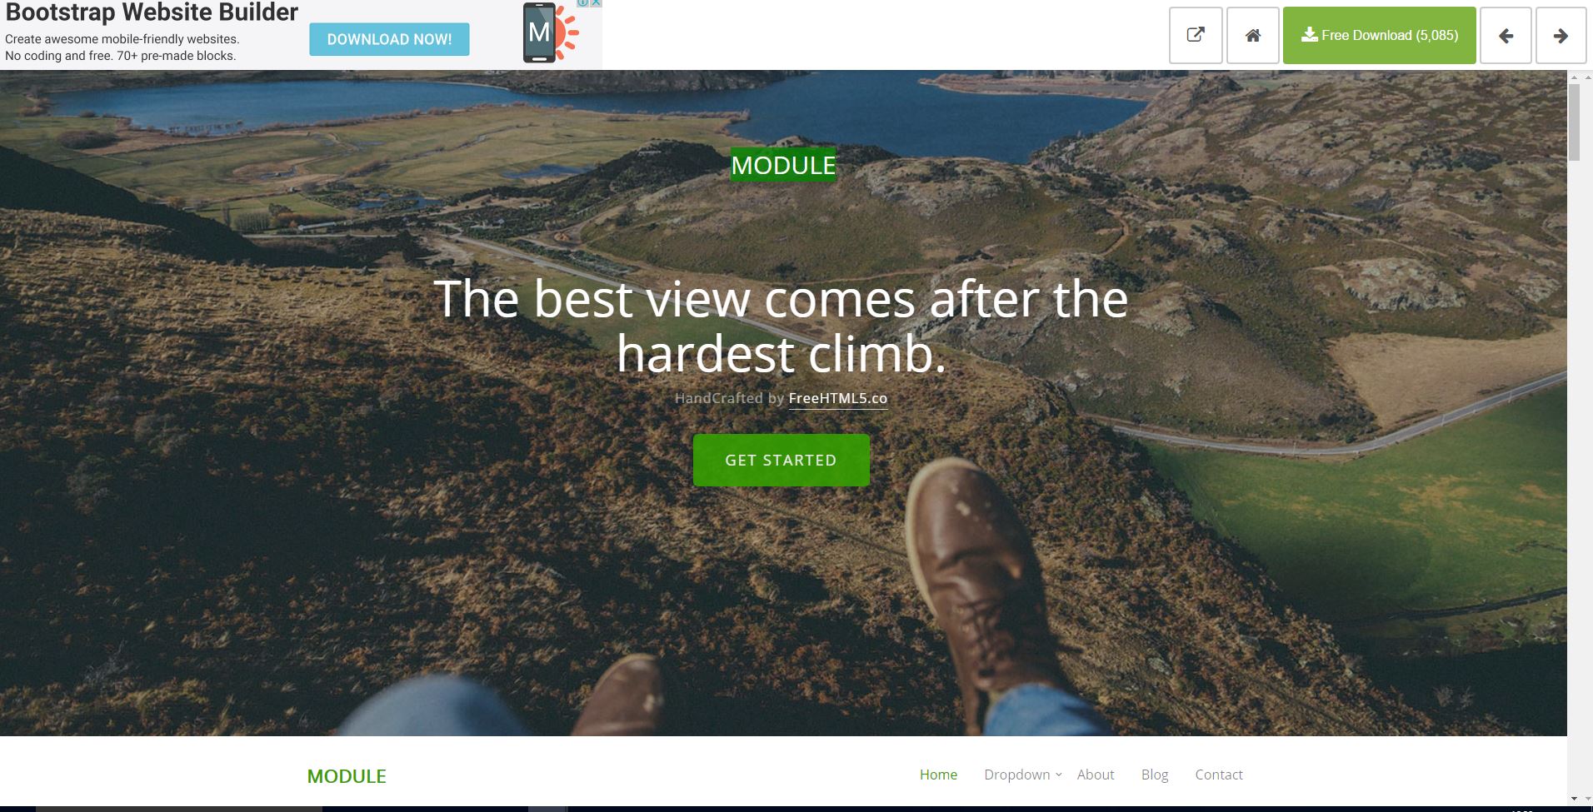Image resolution: width=1593 pixels, height=812 pixels.
Task: Click the home icon button
Action: (1252, 35)
